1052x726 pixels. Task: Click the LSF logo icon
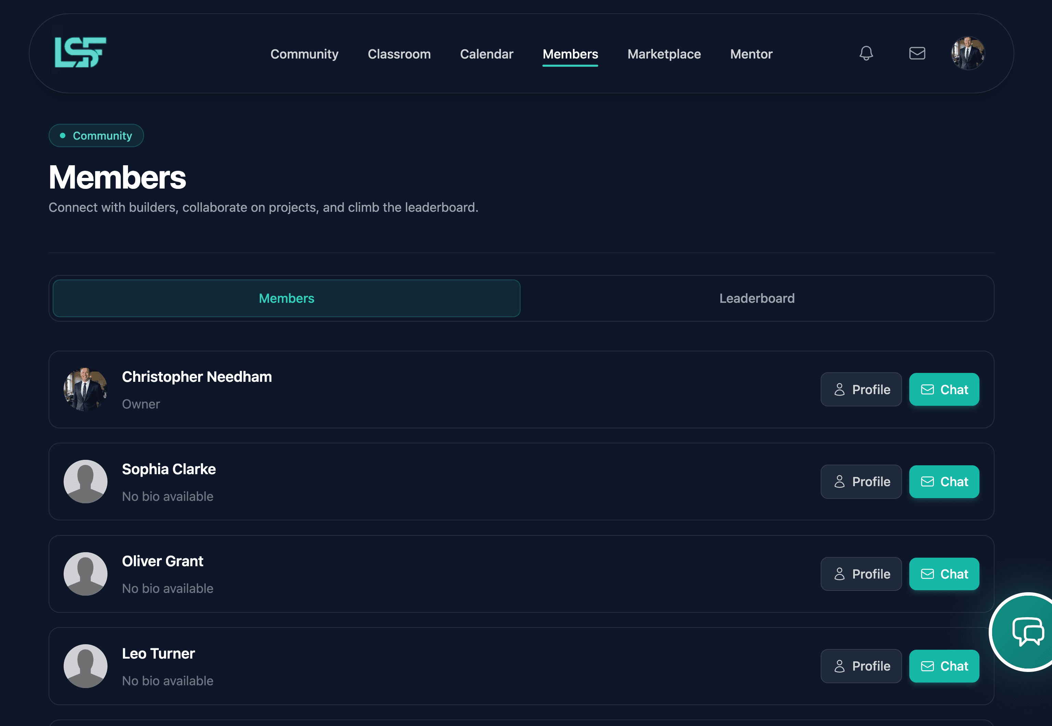[80, 53]
